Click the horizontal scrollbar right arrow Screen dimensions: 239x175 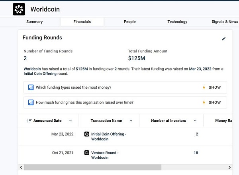tap(229, 167)
